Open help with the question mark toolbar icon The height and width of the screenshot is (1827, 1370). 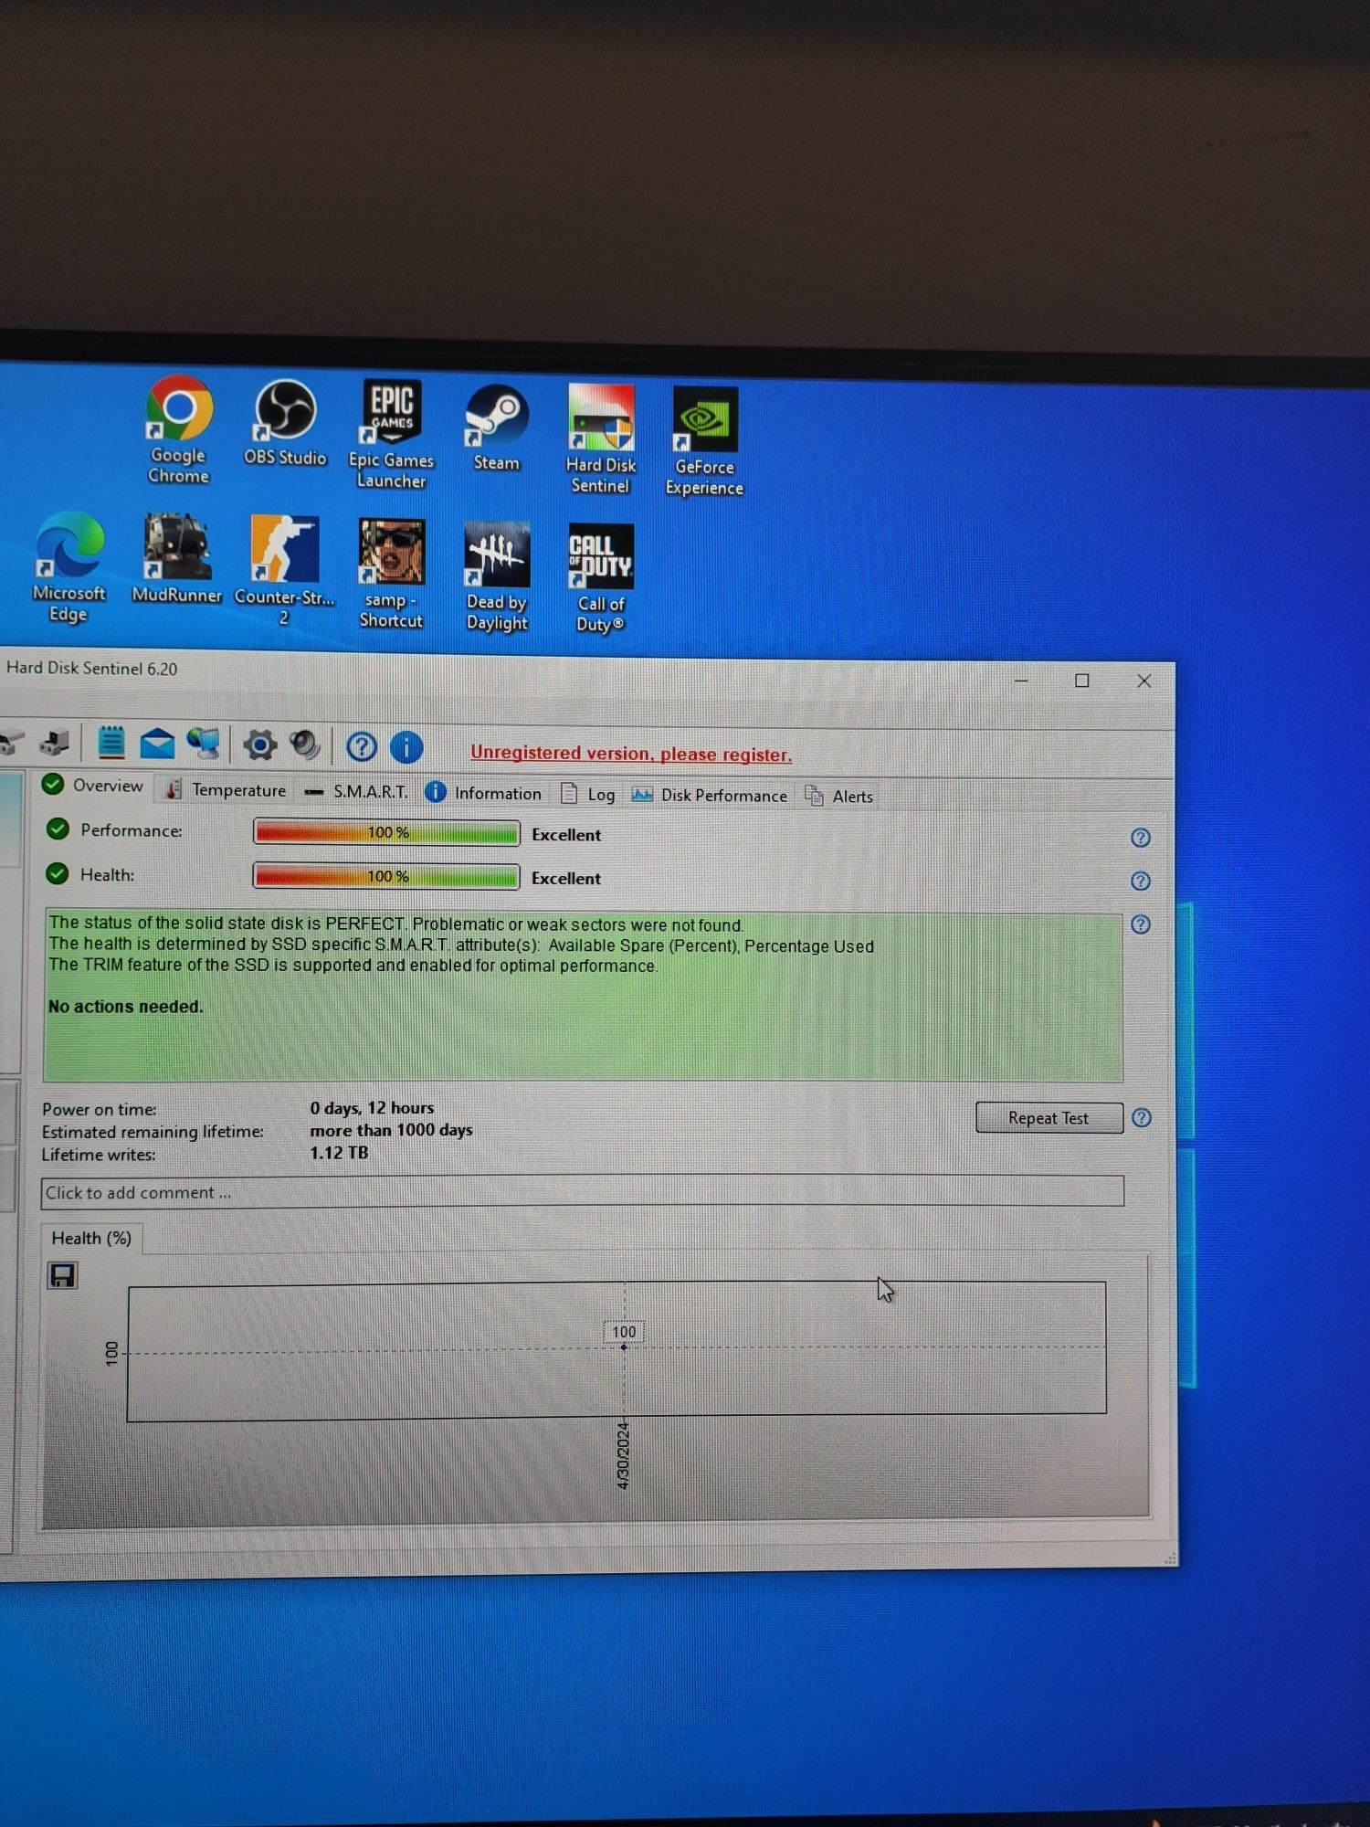(x=362, y=747)
